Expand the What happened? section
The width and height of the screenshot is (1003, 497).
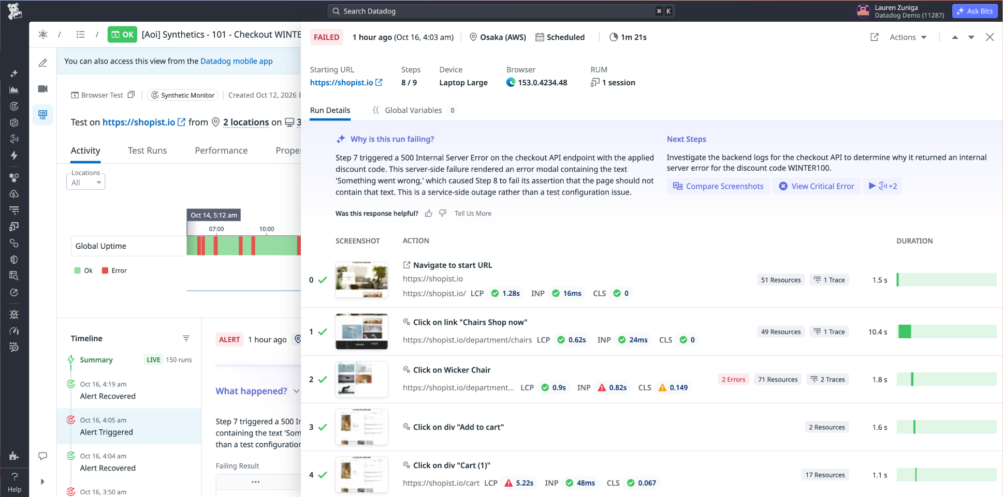pyautogui.click(x=258, y=391)
